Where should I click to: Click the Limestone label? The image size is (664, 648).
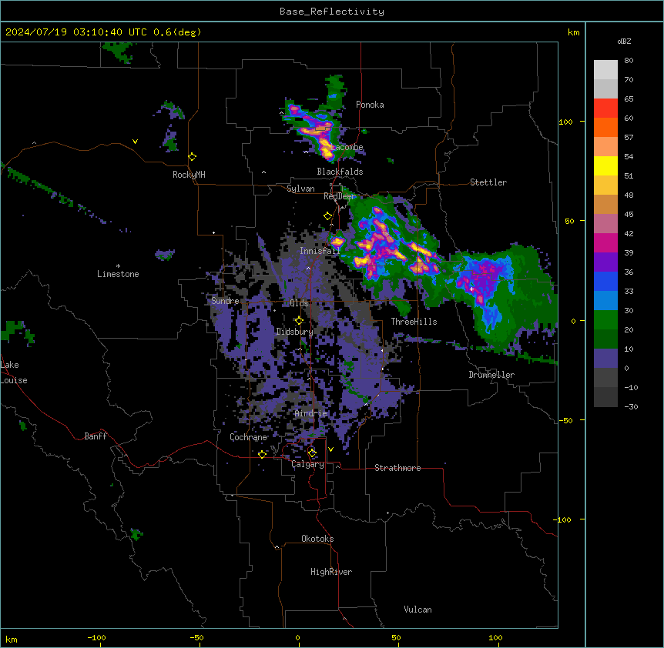(118, 274)
